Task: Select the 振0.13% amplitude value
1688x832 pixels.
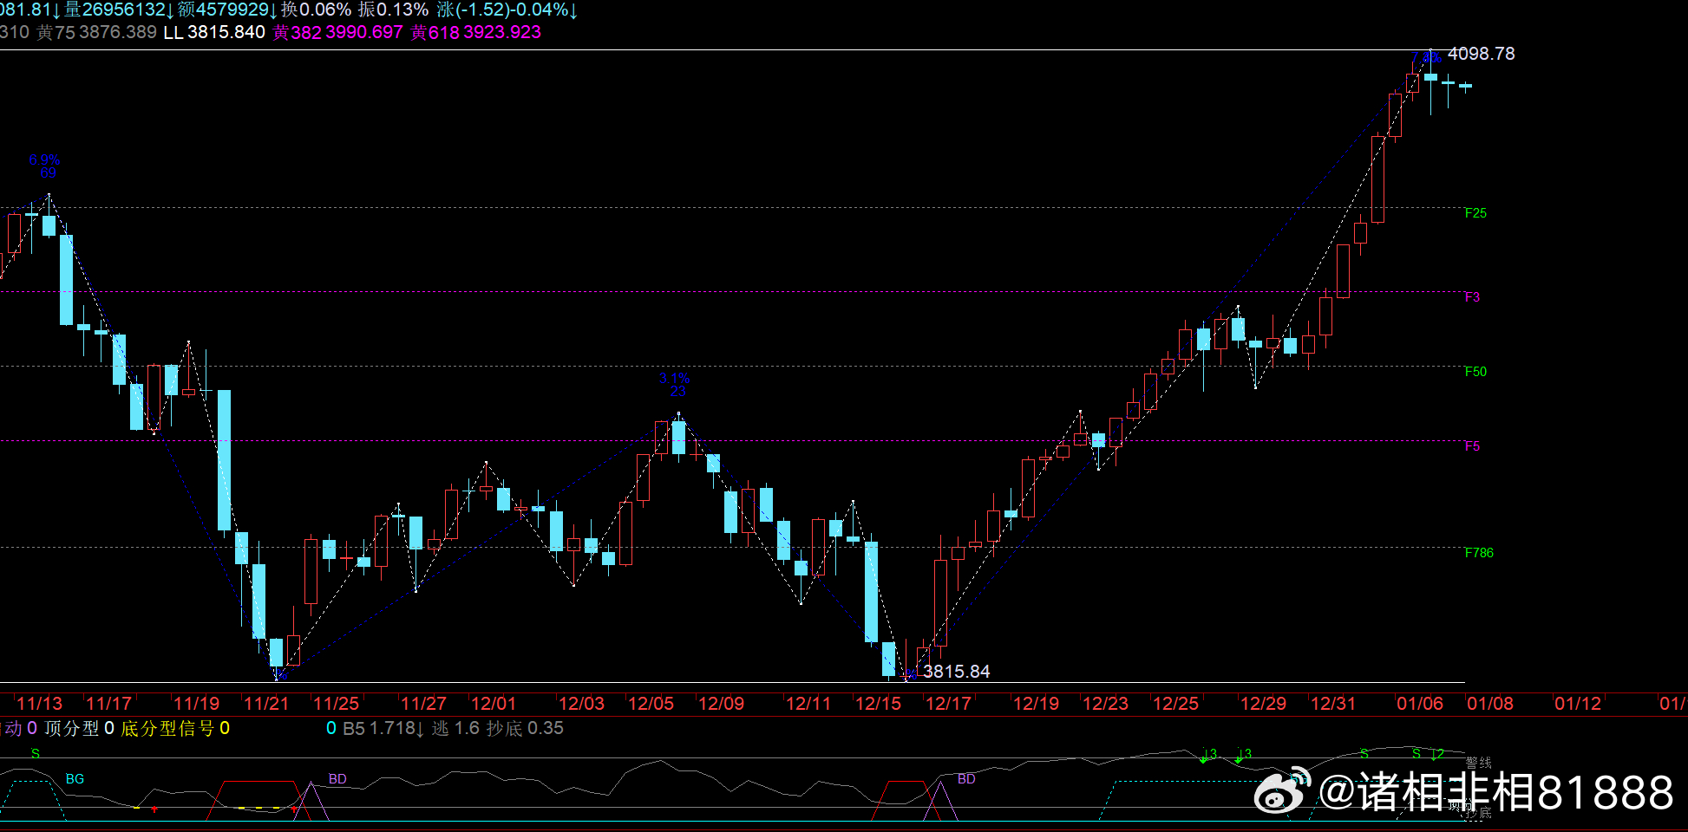Action: (393, 10)
